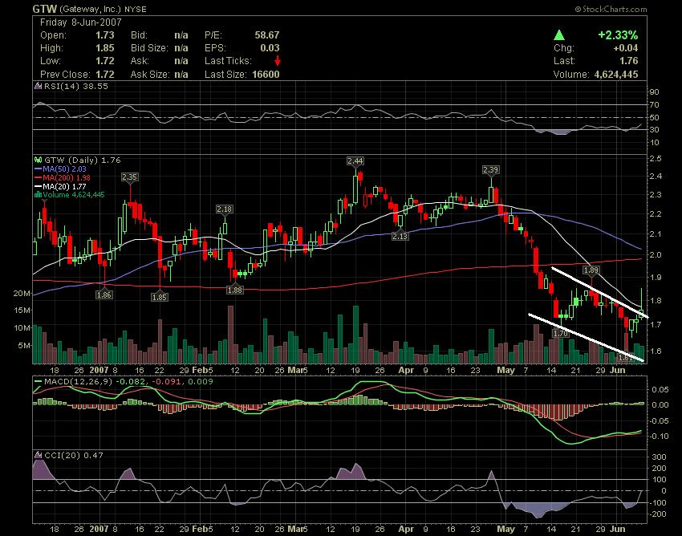This screenshot has height=536, width=682.
Task: Click the 20M volume axis label
Action: (x=22, y=293)
